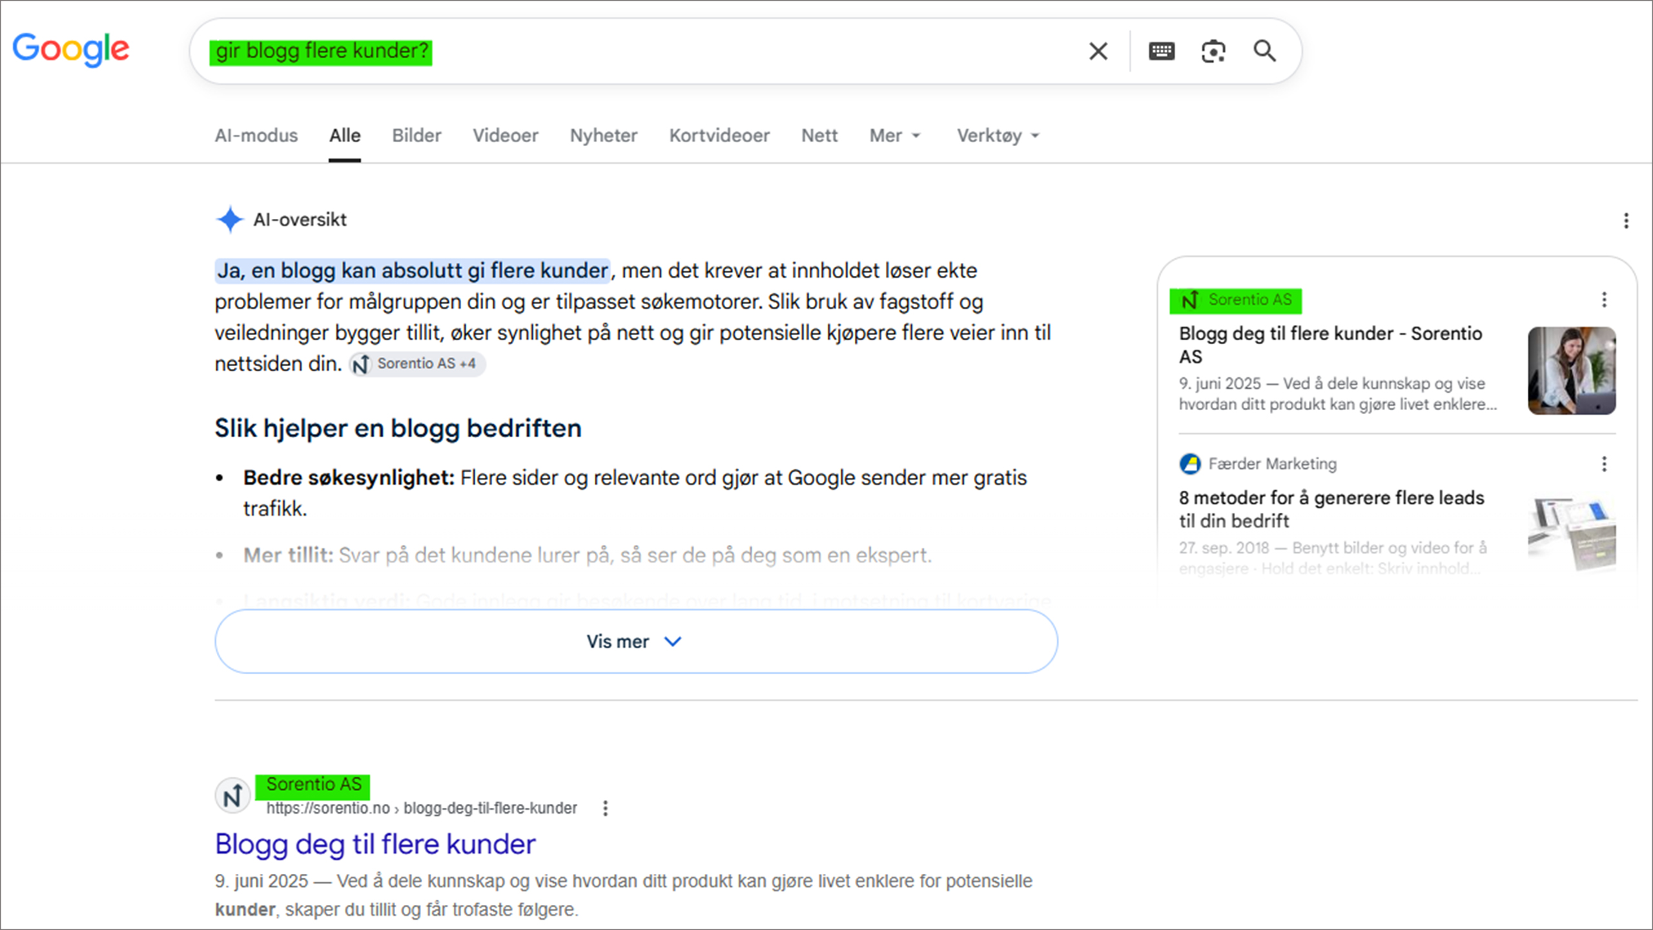Switch to the Bilder tab
Viewport: 1653px width, 930px height.
click(416, 136)
